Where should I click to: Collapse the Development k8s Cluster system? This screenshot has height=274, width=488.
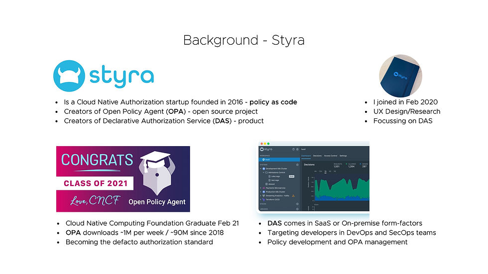tap(260, 169)
